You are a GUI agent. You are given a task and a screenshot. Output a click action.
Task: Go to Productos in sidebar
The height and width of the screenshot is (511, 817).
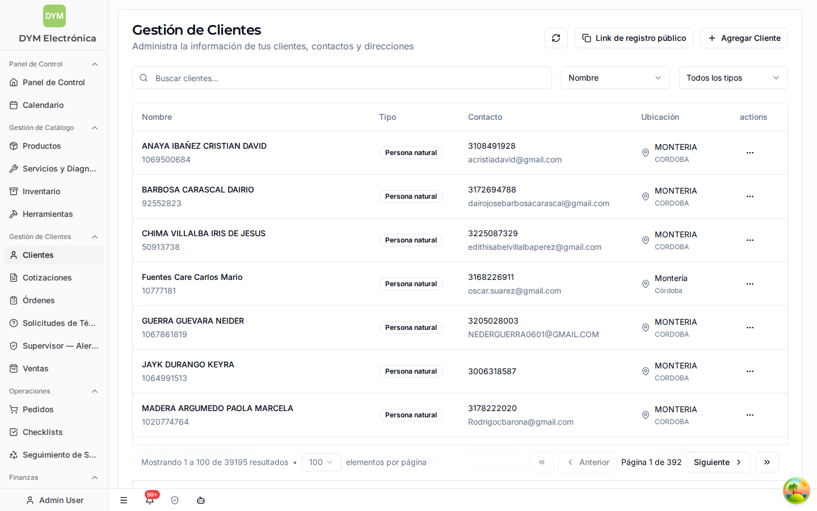click(54, 146)
